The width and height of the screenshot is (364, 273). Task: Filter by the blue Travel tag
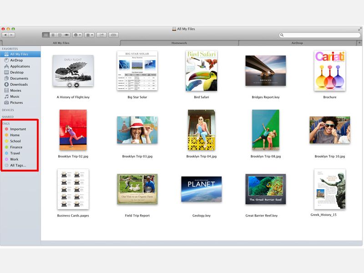click(15, 153)
